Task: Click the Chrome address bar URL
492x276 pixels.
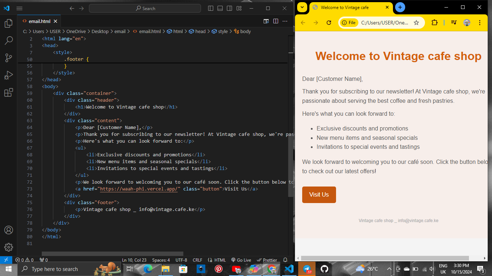Action: click(385, 23)
